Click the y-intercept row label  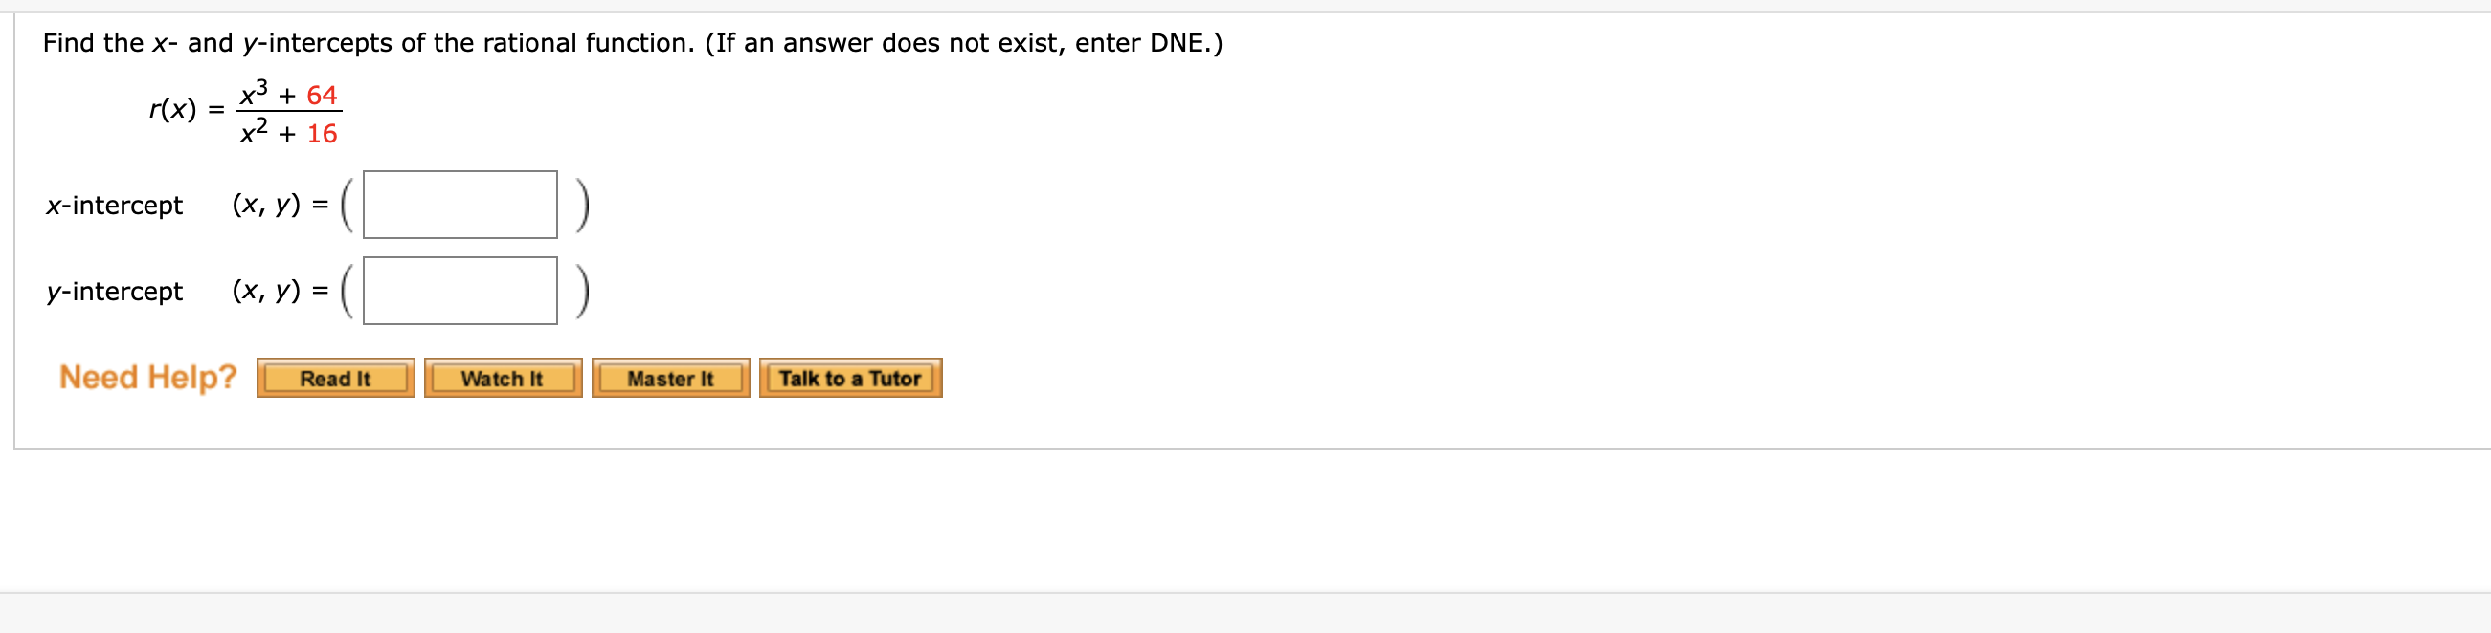pos(114,291)
